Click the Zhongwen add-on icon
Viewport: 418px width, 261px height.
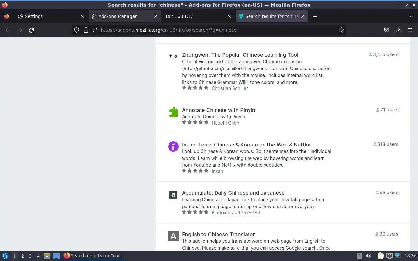click(x=173, y=56)
